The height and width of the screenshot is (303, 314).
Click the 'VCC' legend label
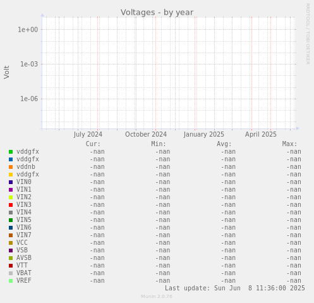(x=22, y=243)
